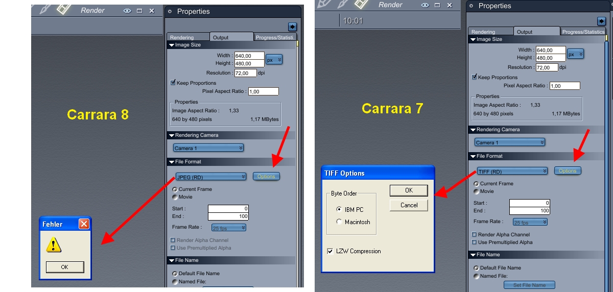613x292 pixels.
Task: Maximize the Carrara 7 Render panel
Action: click(x=438, y=5)
